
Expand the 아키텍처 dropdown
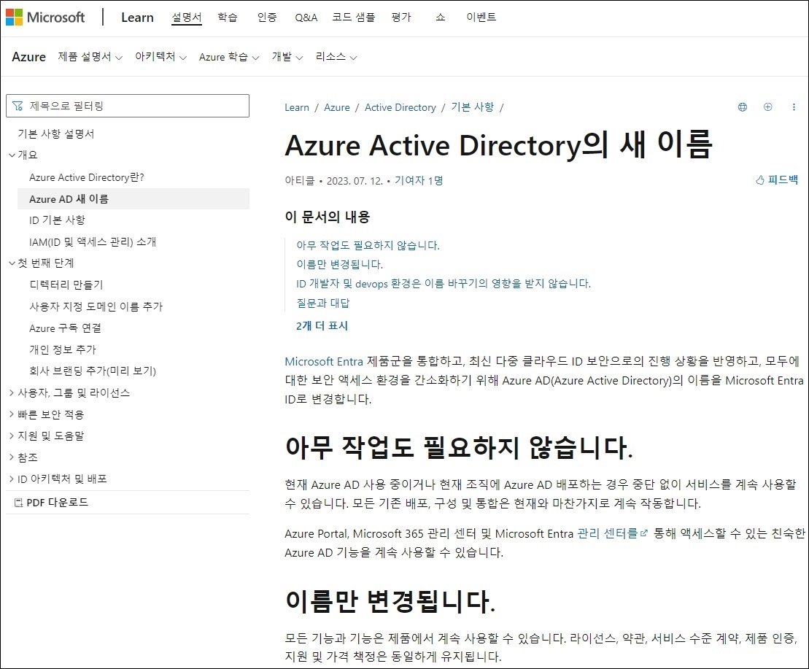[x=160, y=57]
